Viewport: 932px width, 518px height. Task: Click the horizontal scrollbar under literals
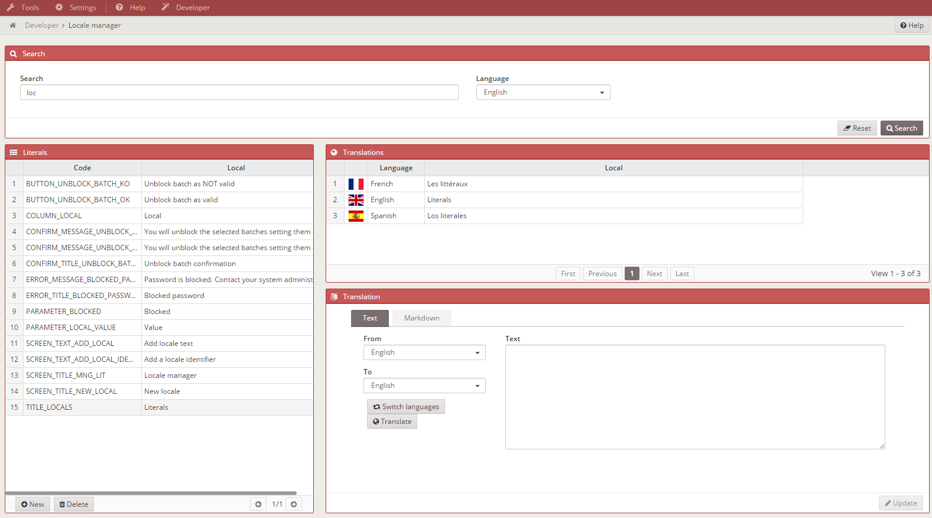tap(151, 493)
